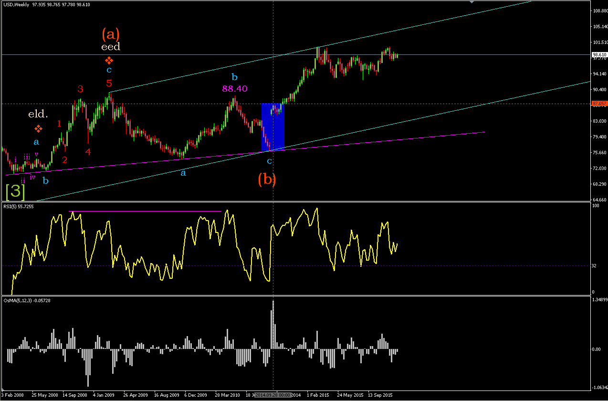Click the 75.660 price scale value
This screenshot has width=608, height=401.
pyautogui.click(x=599, y=152)
